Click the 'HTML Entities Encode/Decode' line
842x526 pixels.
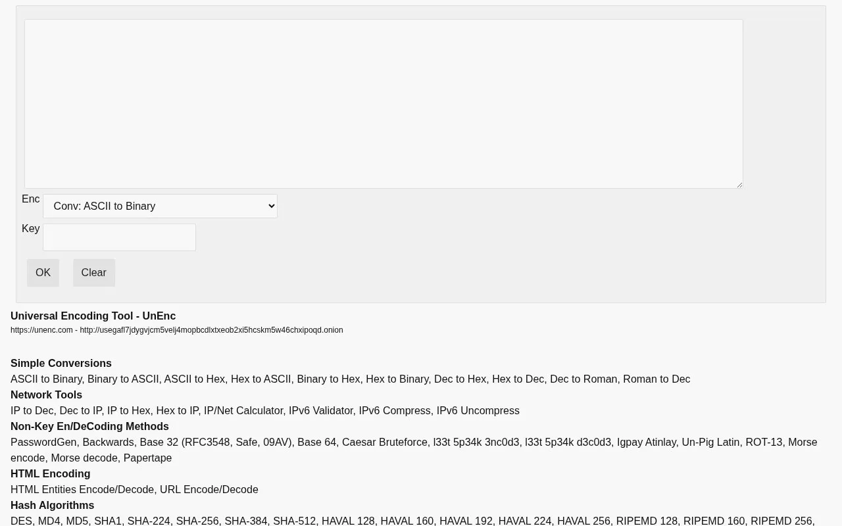pyautogui.click(x=134, y=490)
